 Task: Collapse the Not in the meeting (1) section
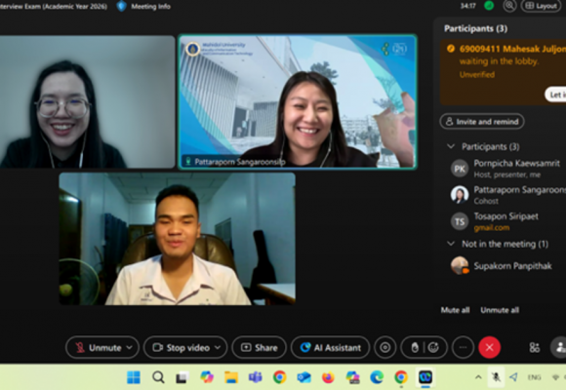click(x=451, y=244)
